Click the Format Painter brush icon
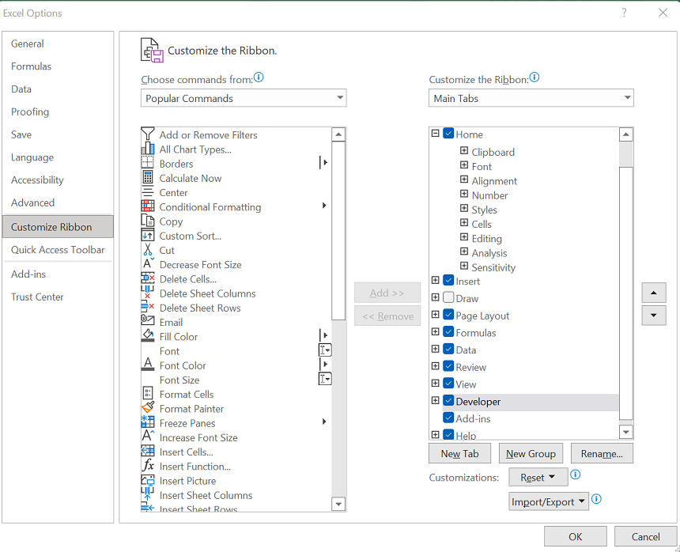The height and width of the screenshot is (552, 680). [147, 408]
